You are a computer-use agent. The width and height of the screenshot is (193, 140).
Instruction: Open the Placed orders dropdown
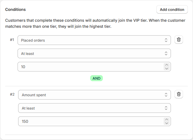point(94,40)
